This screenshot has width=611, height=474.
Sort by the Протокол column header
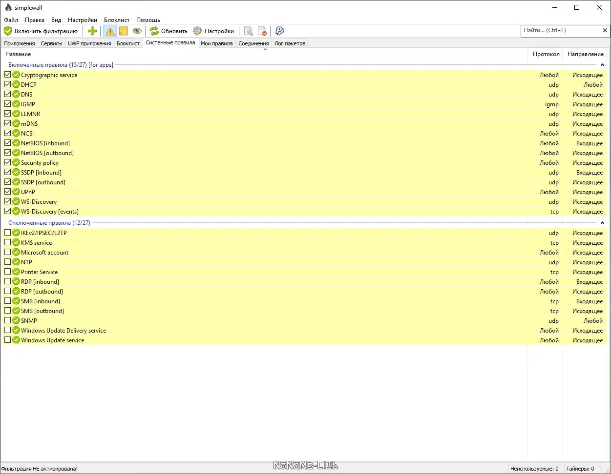(x=546, y=54)
